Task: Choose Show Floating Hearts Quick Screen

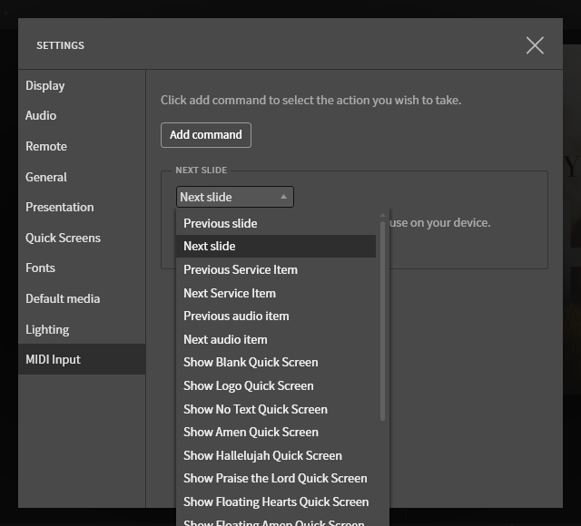Action: pos(276,502)
